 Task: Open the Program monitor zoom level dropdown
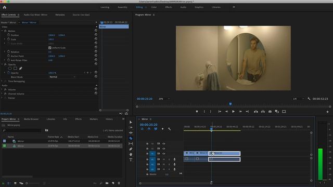pos(164,99)
